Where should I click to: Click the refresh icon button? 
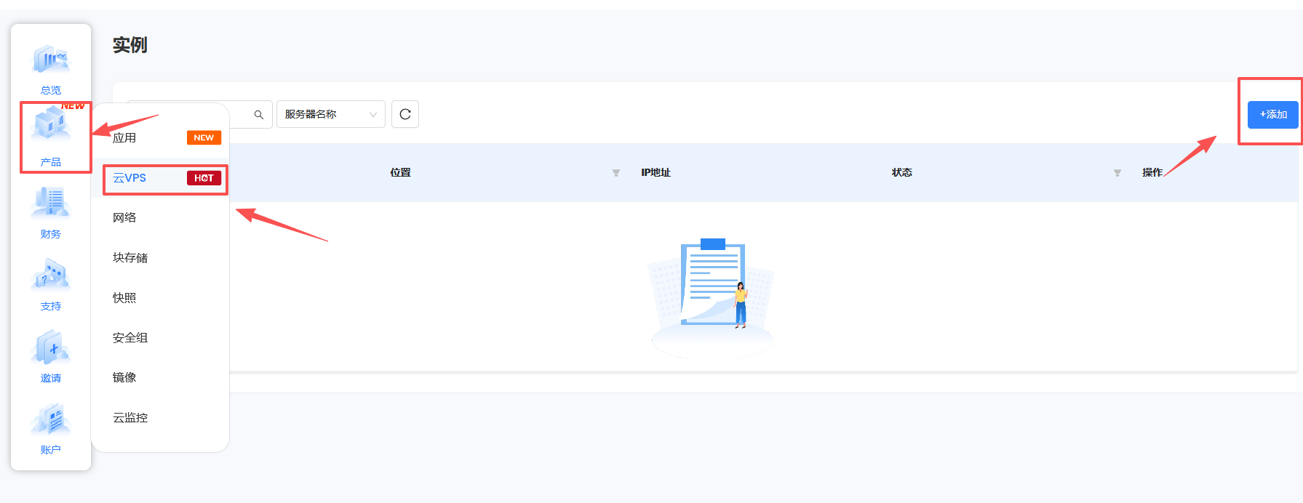point(405,114)
